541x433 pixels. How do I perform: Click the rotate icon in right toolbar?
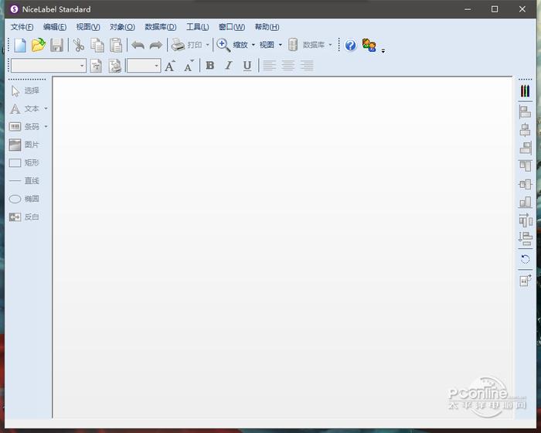click(525, 259)
